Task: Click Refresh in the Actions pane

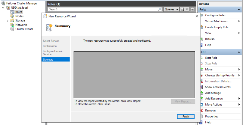Action: [210, 39]
